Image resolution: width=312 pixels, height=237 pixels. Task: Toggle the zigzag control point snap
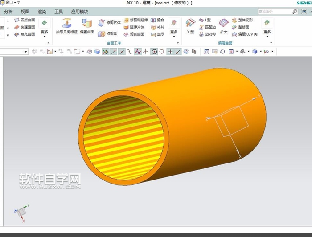click(138, 52)
